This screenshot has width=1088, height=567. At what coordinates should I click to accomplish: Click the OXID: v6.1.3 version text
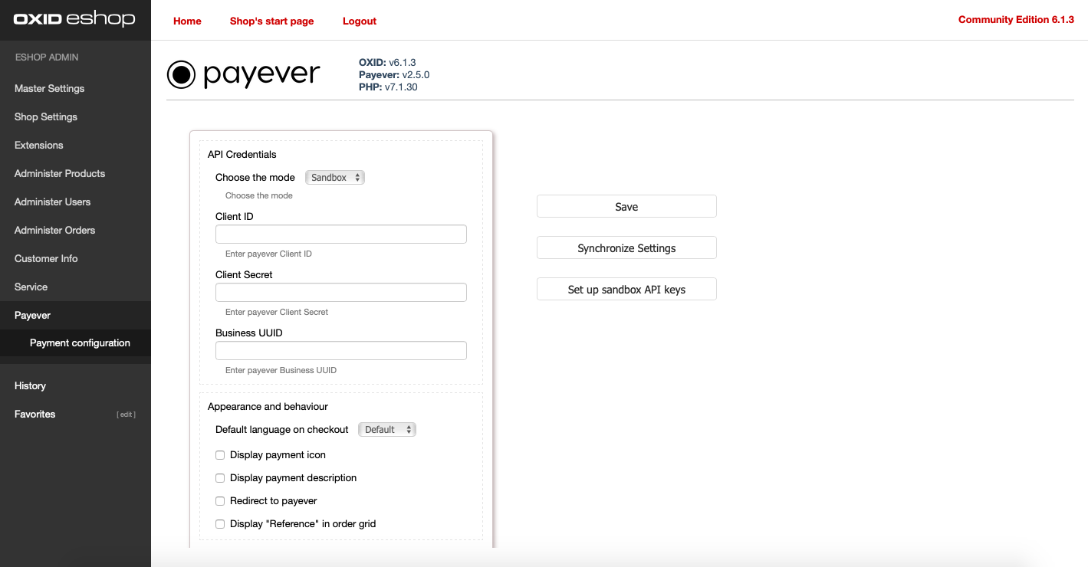click(387, 63)
